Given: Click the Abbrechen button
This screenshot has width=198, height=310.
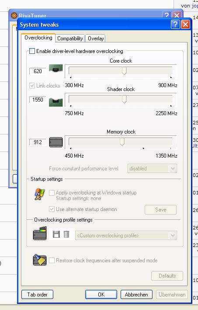Looking at the screenshot, I should click(x=136, y=295).
